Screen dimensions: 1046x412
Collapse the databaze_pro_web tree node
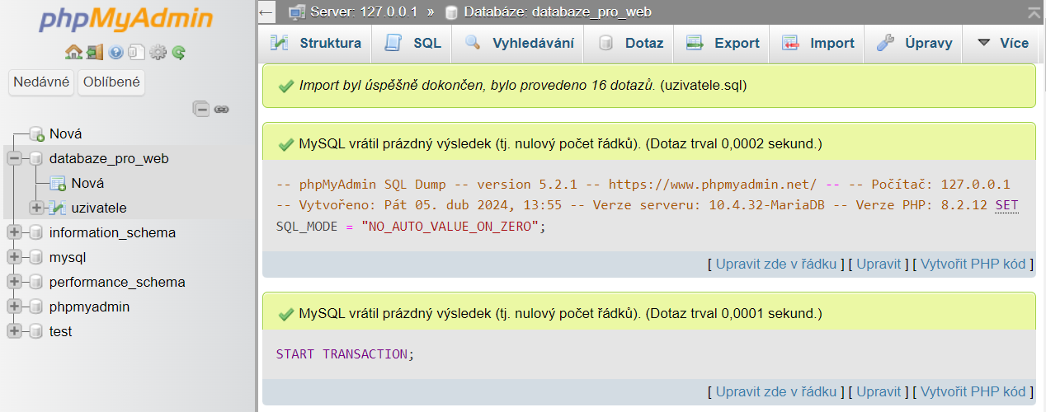tap(14, 158)
